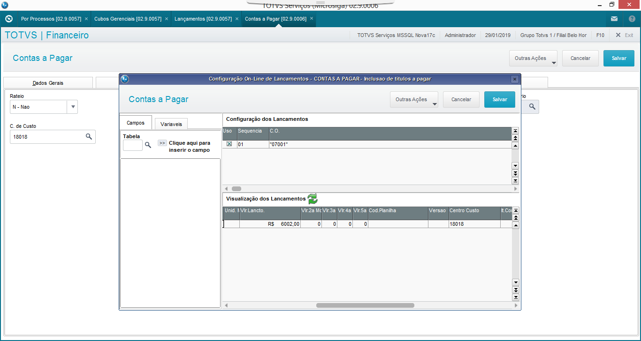
Task: Click the main window Cancelar button
Action: tap(580, 59)
